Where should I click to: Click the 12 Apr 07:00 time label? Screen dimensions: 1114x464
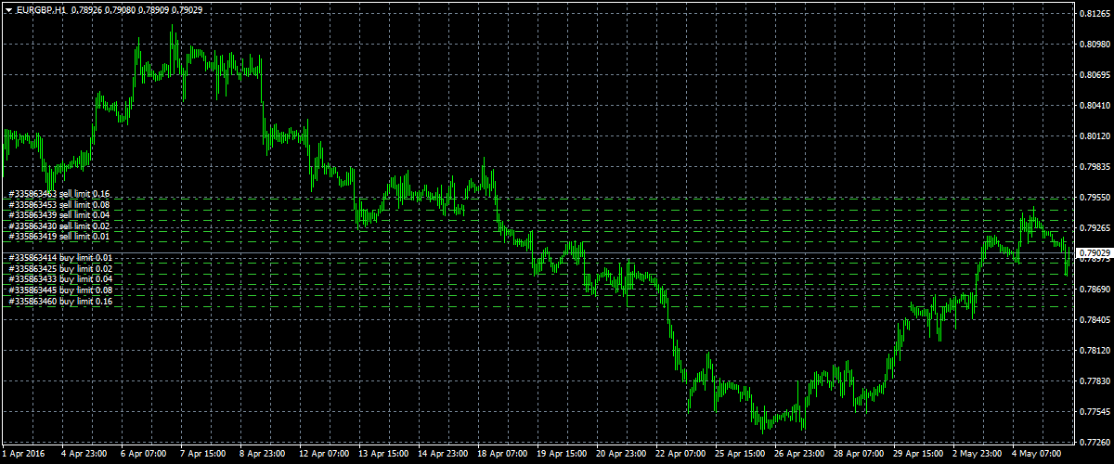pos(322,456)
